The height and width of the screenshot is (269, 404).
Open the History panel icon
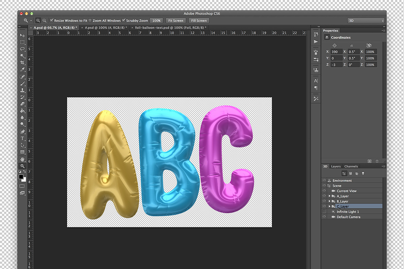pyautogui.click(x=316, y=34)
